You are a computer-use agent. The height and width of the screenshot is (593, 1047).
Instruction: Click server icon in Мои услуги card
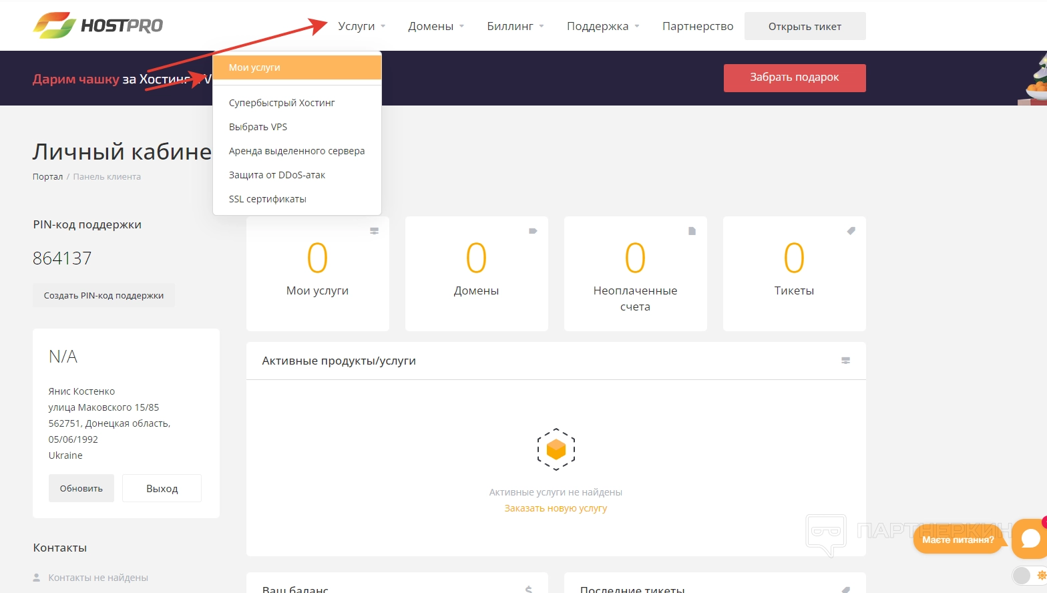coord(375,231)
